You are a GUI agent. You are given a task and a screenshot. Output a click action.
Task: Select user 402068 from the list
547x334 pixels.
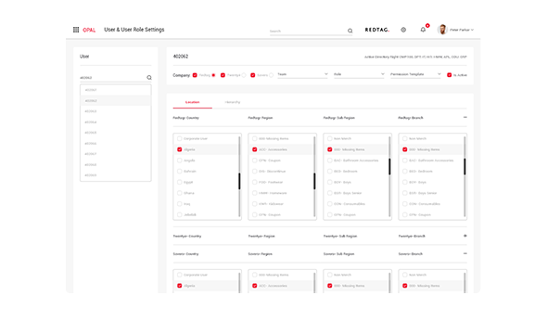click(116, 164)
